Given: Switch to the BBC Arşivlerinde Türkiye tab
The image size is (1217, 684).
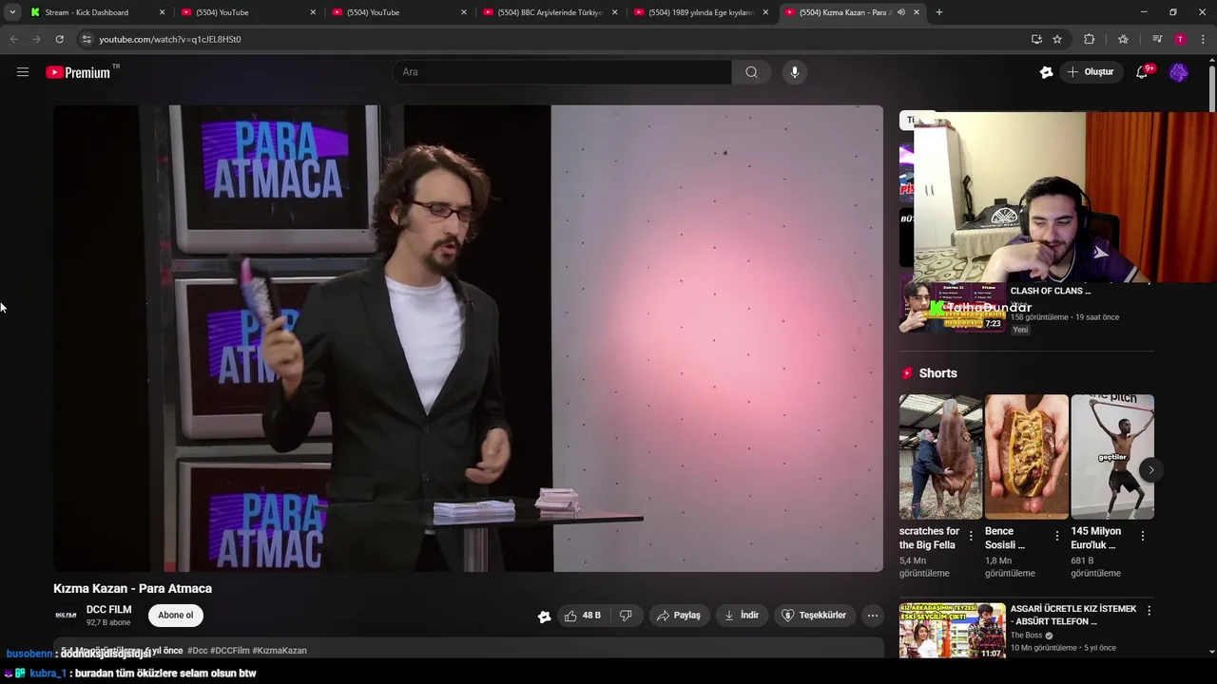Looking at the screenshot, I should 551,12.
